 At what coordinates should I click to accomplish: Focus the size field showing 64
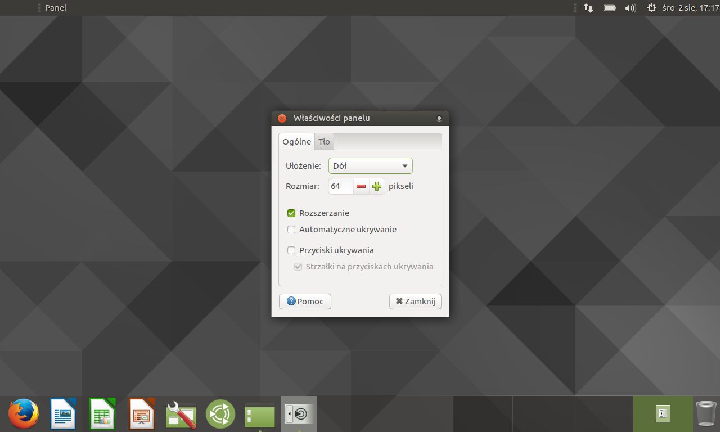pyautogui.click(x=341, y=186)
